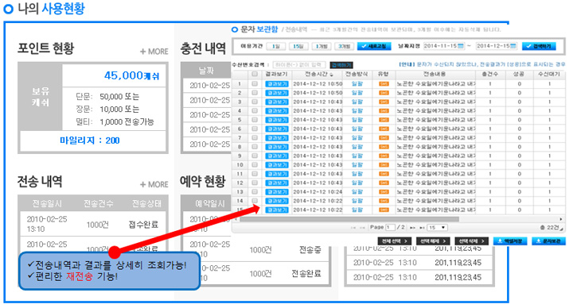Click the 22건 total count text

pos(551,228)
